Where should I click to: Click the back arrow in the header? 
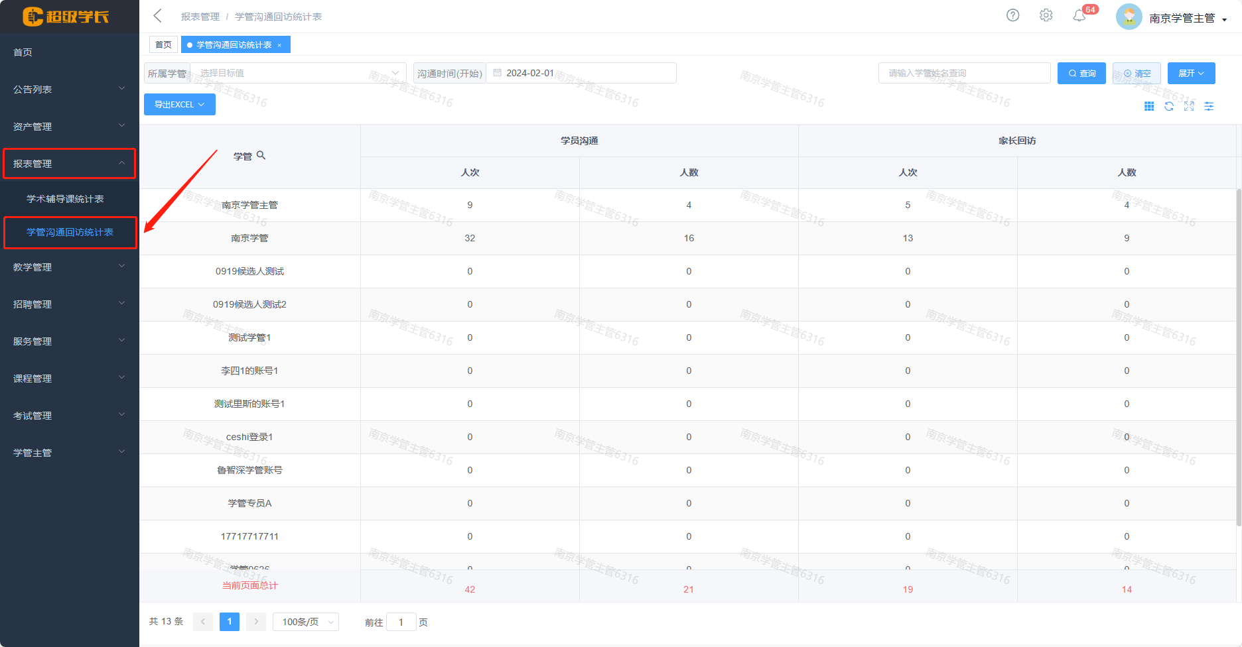pyautogui.click(x=157, y=16)
